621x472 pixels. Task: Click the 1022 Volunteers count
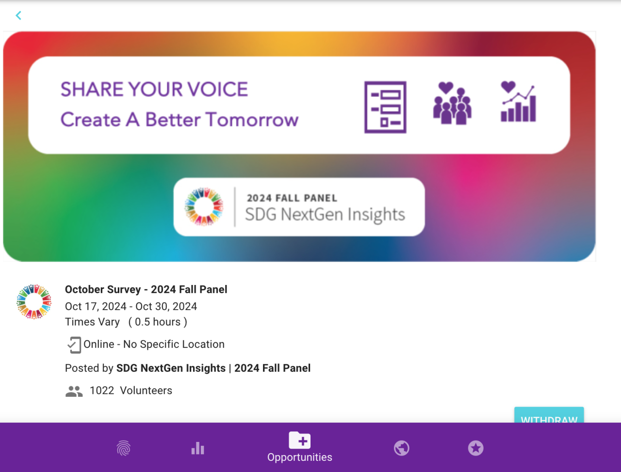131,391
